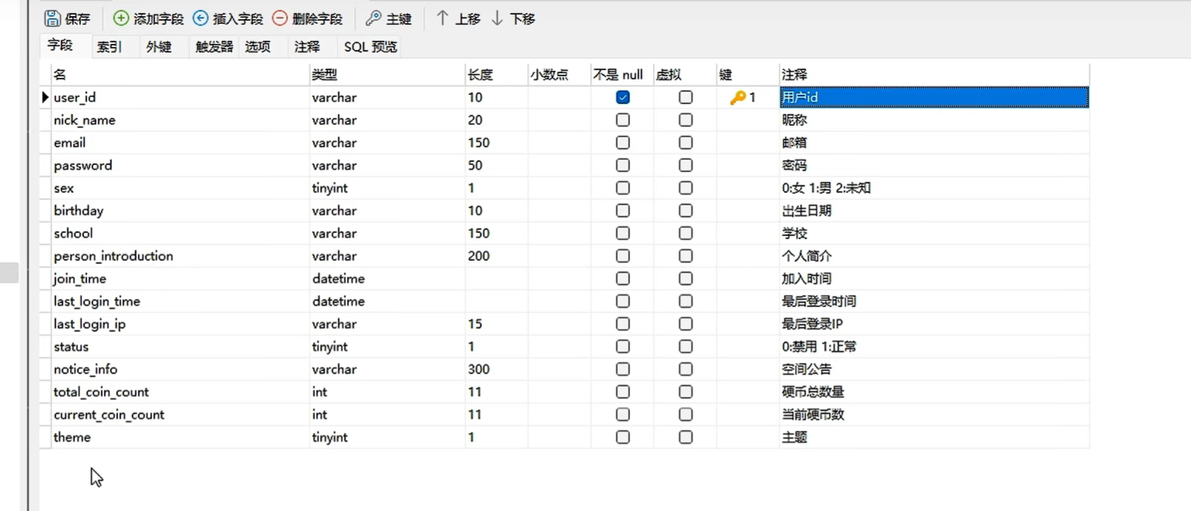The height and width of the screenshot is (511, 1191).
Task: Enable Not Null checkbox for email field
Action: point(623,143)
